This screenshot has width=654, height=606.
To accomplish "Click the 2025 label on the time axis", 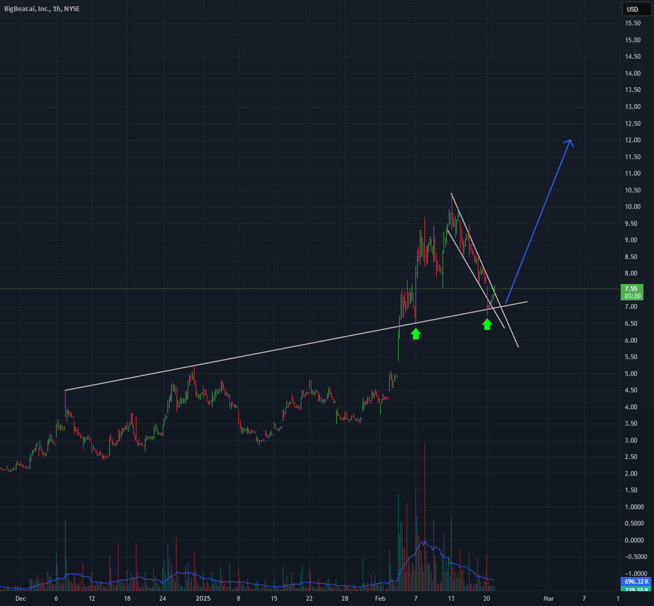I will (203, 599).
